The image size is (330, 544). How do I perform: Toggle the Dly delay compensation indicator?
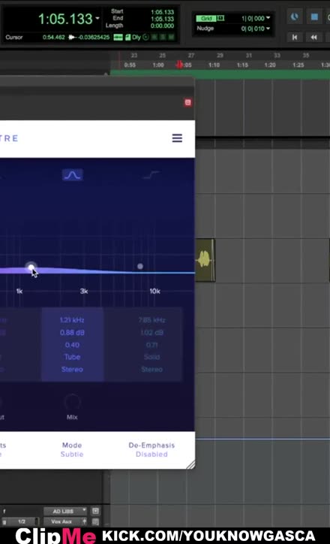click(x=136, y=37)
